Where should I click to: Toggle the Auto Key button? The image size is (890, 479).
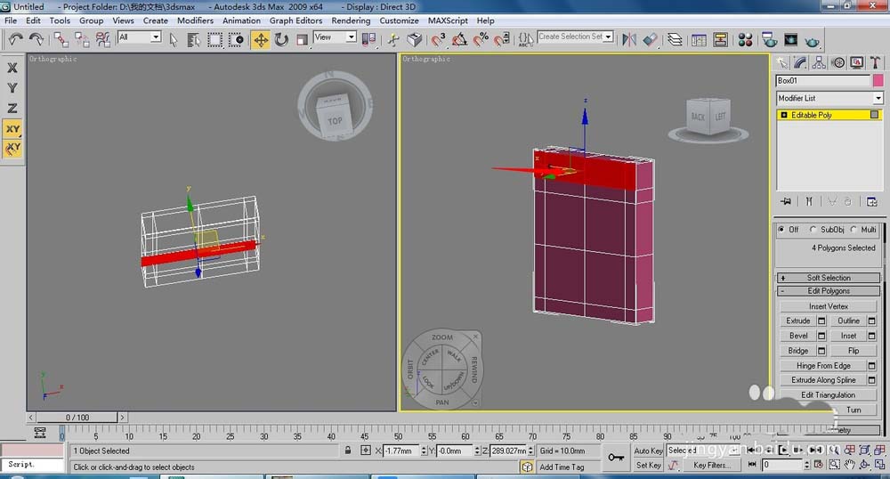tap(648, 451)
